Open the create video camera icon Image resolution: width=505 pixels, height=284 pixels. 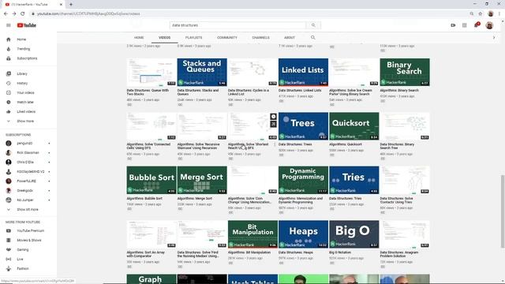pos(453,25)
